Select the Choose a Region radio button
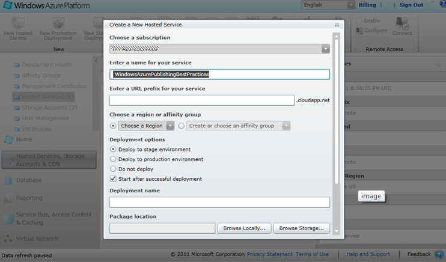 coord(113,126)
